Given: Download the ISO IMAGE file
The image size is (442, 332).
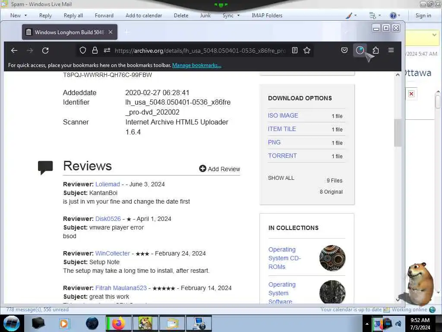Looking at the screenshot, I should click(283, 115).
